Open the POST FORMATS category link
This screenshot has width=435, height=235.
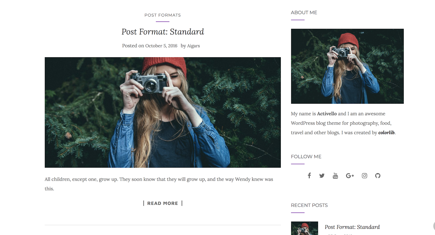tap(162, 15)
